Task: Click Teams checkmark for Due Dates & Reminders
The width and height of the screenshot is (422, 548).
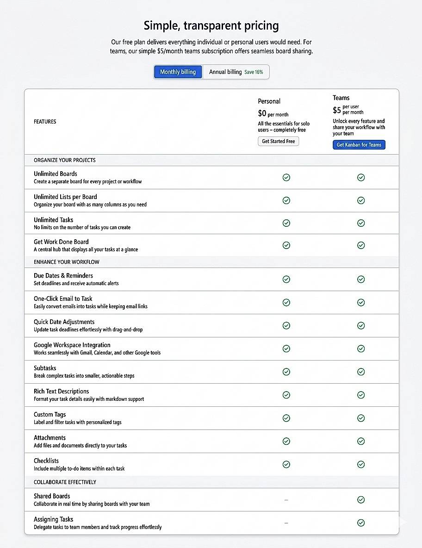Action: coord(361,279)
